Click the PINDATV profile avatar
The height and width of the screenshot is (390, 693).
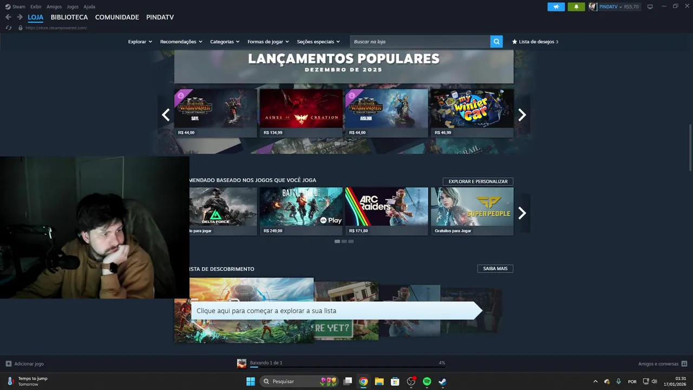593,6
